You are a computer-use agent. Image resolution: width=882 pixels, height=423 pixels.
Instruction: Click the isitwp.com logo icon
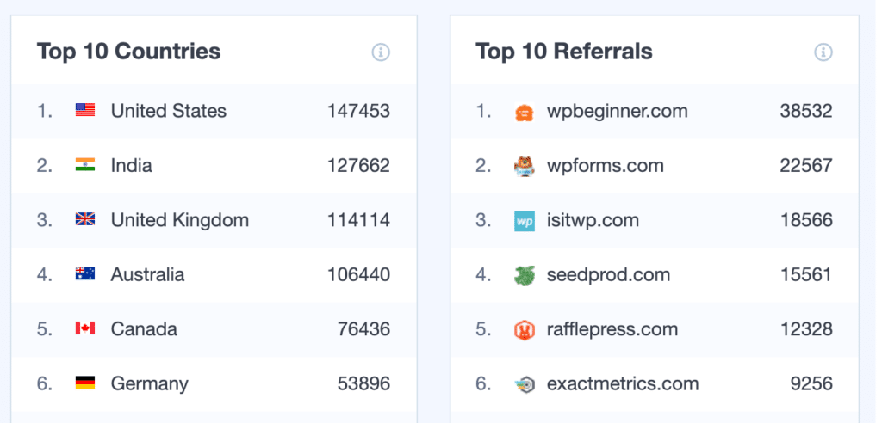coord(525,220)
